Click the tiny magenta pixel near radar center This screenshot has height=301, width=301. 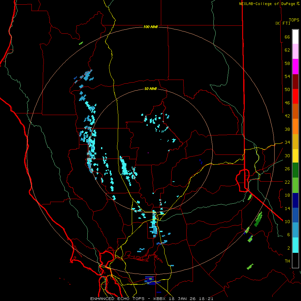click(x=148, y=153)
